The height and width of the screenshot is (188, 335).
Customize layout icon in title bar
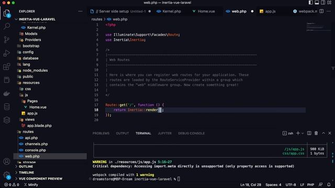[329, 3]
